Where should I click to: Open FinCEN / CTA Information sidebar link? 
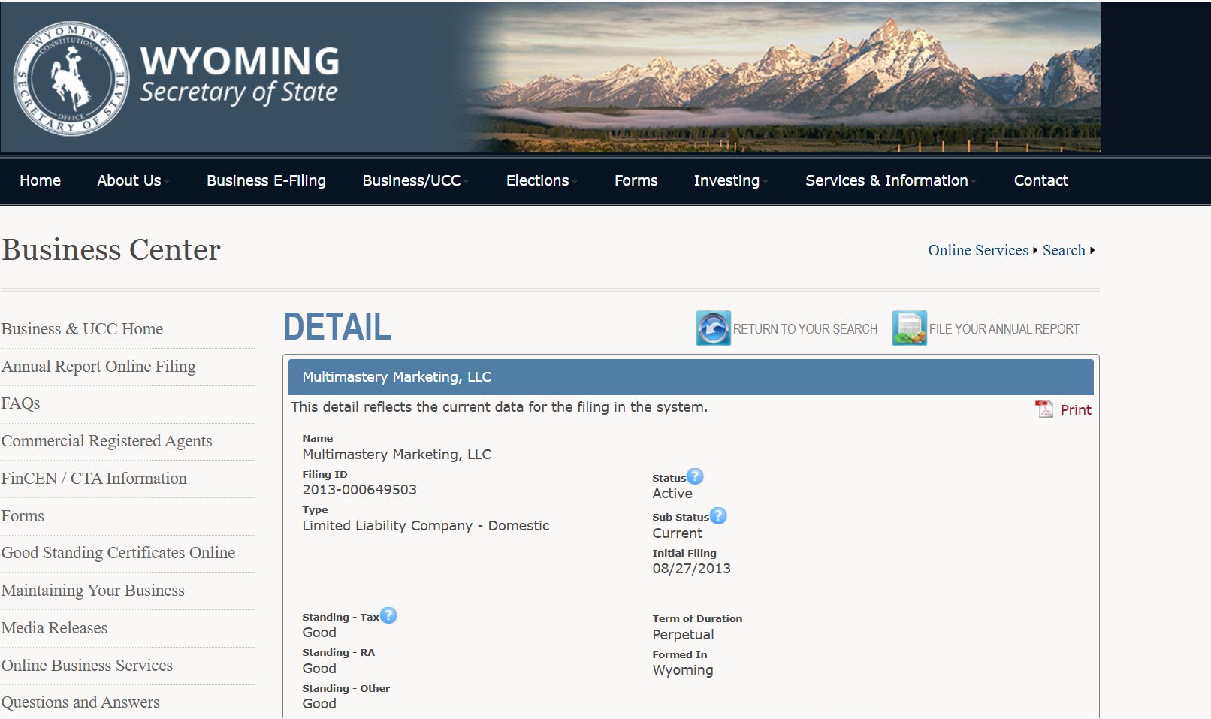click(94, 479)
